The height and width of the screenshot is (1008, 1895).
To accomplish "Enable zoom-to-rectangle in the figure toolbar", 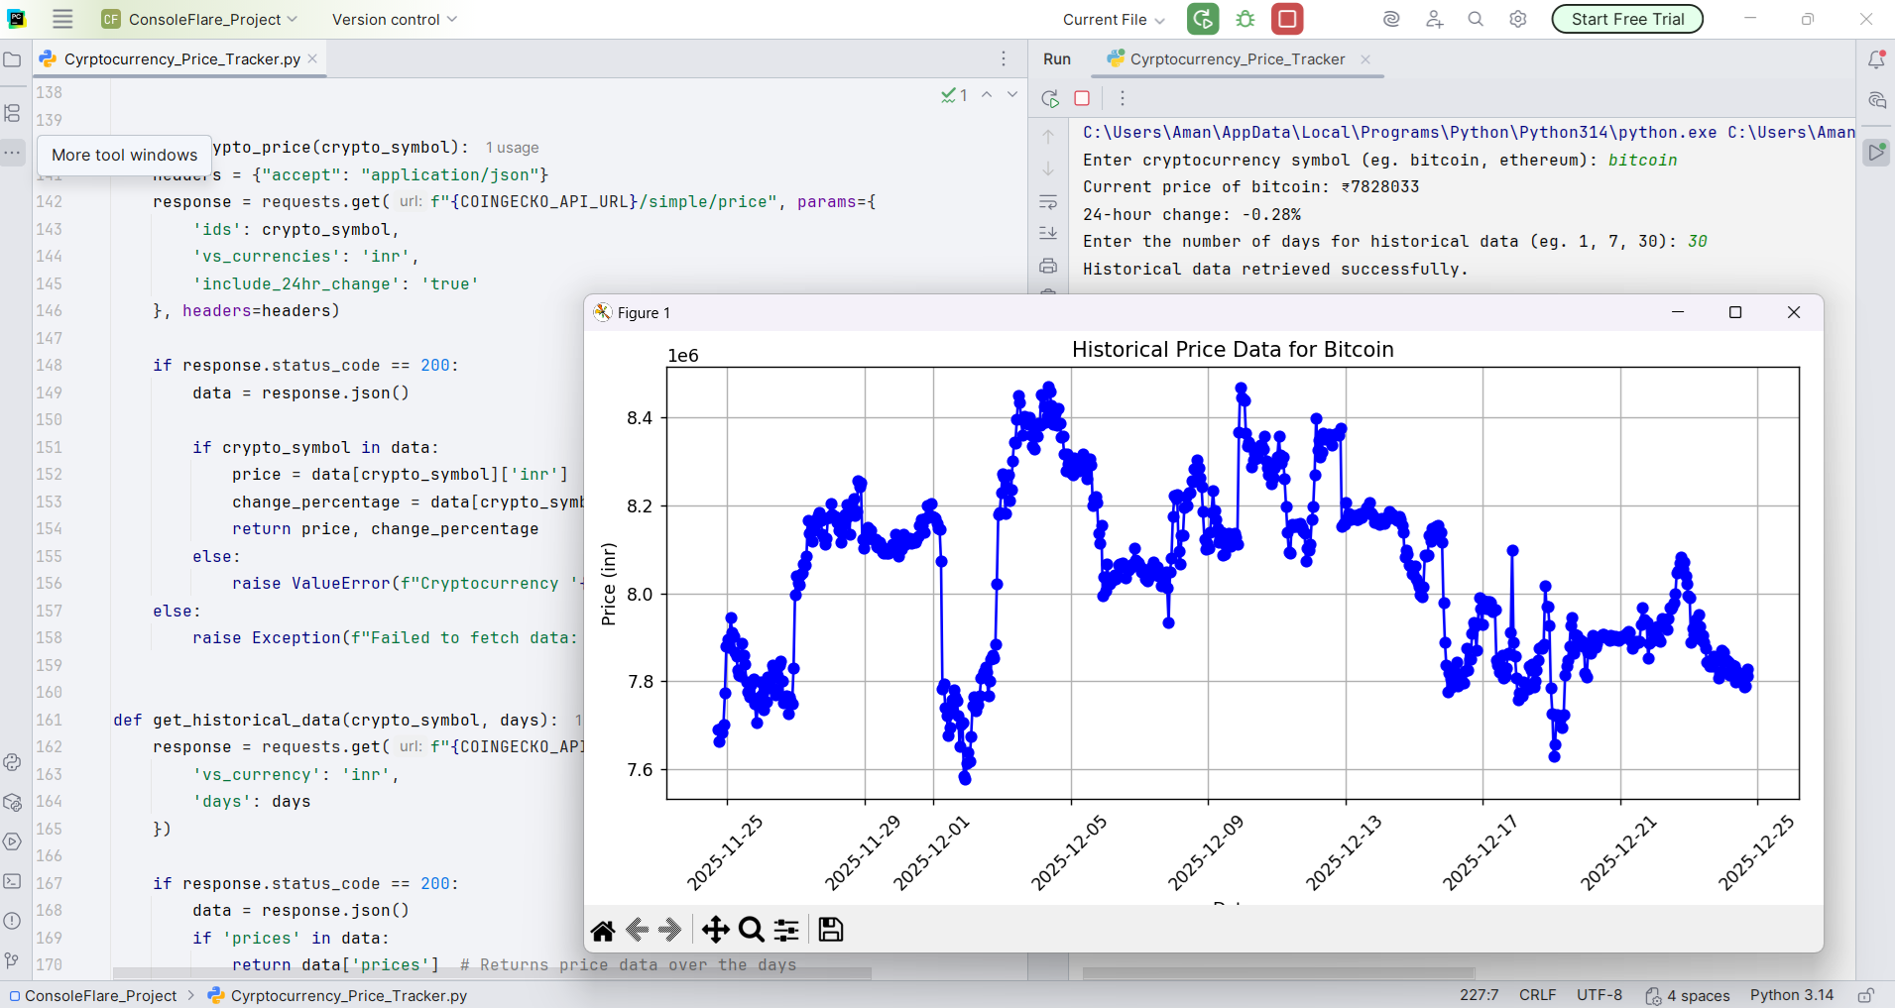I will (751, 930).
